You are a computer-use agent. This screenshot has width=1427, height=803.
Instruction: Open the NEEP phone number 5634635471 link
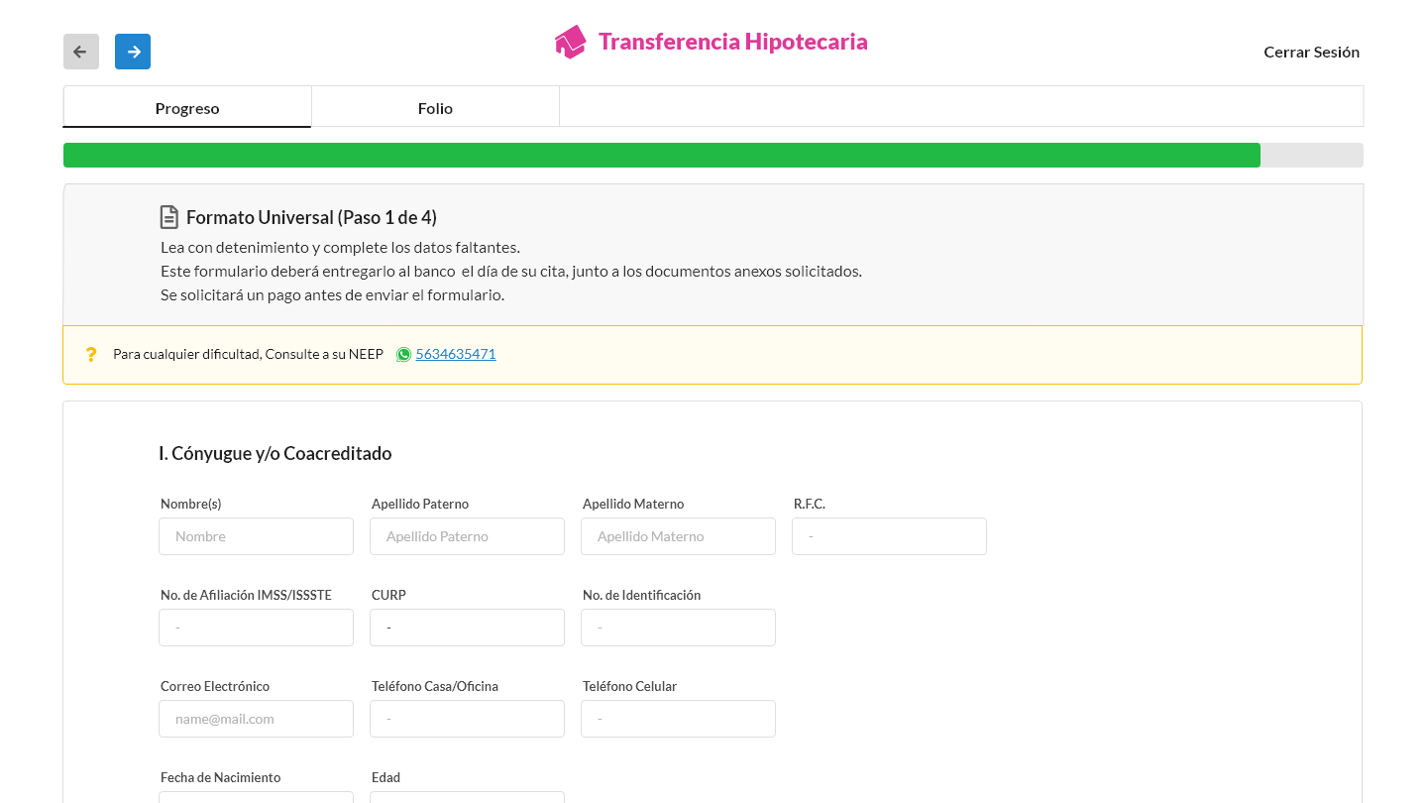(x=456, y=354)
